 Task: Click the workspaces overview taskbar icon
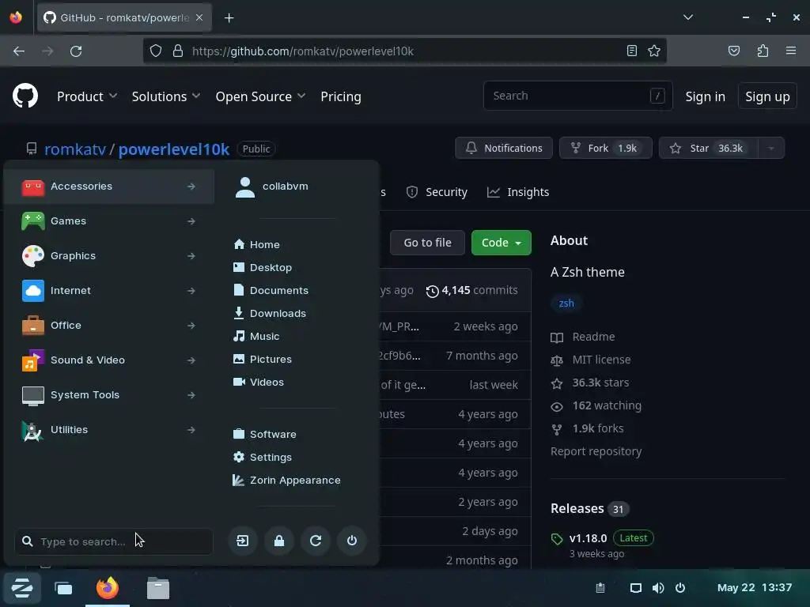tap(63, 588)
